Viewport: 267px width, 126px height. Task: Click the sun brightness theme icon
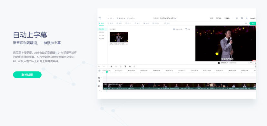[x=237, y=18]
